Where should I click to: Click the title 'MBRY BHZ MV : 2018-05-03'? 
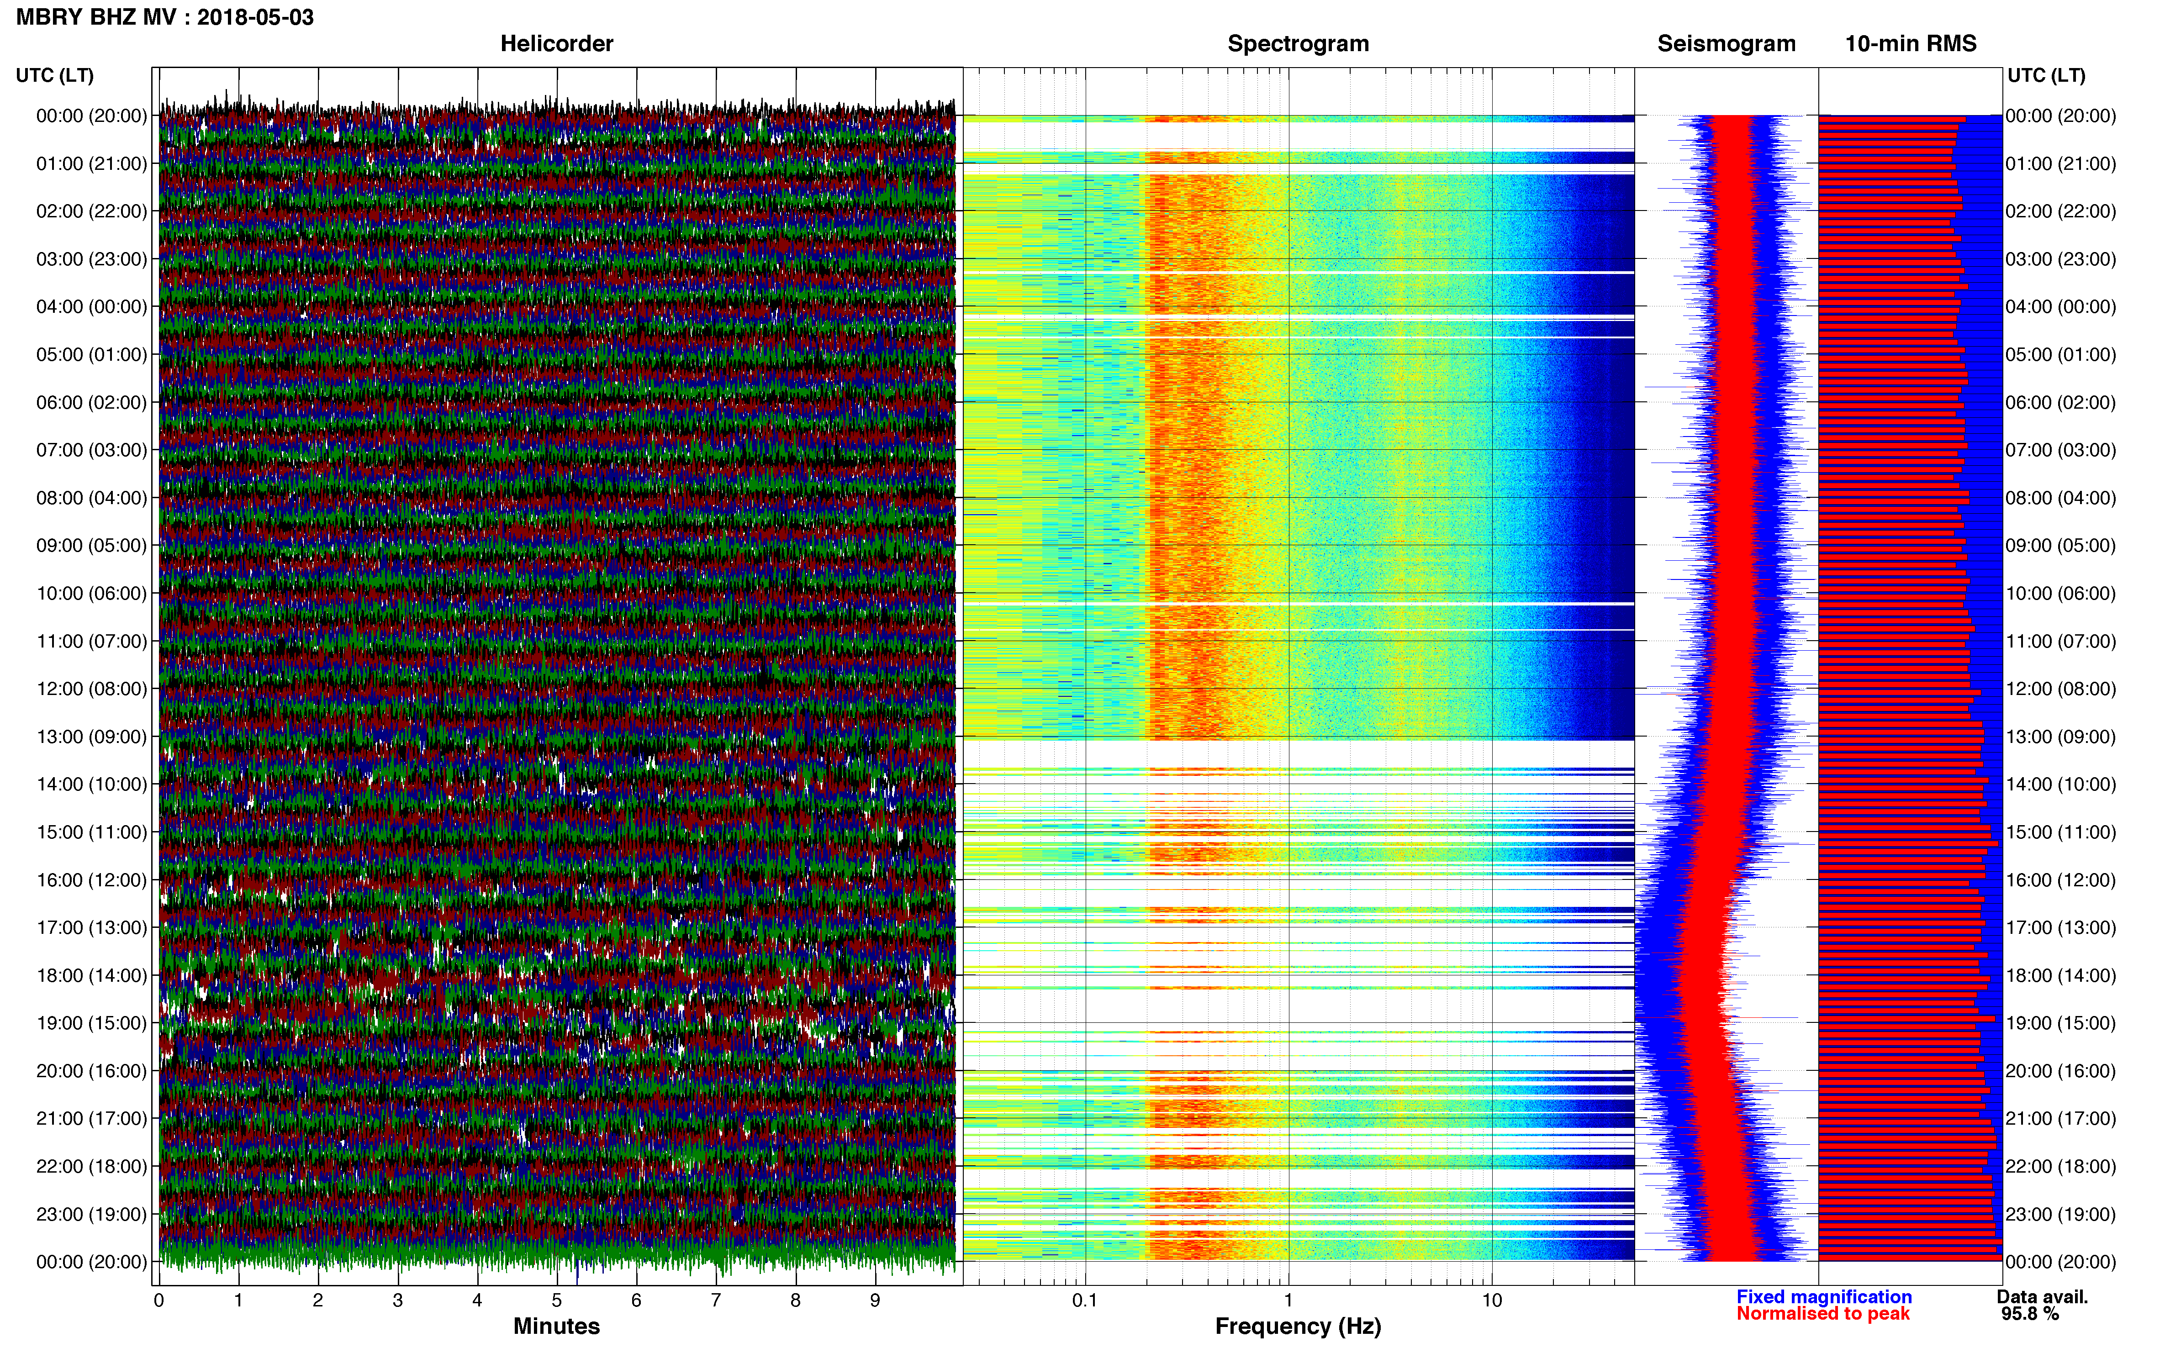point(165,17)
